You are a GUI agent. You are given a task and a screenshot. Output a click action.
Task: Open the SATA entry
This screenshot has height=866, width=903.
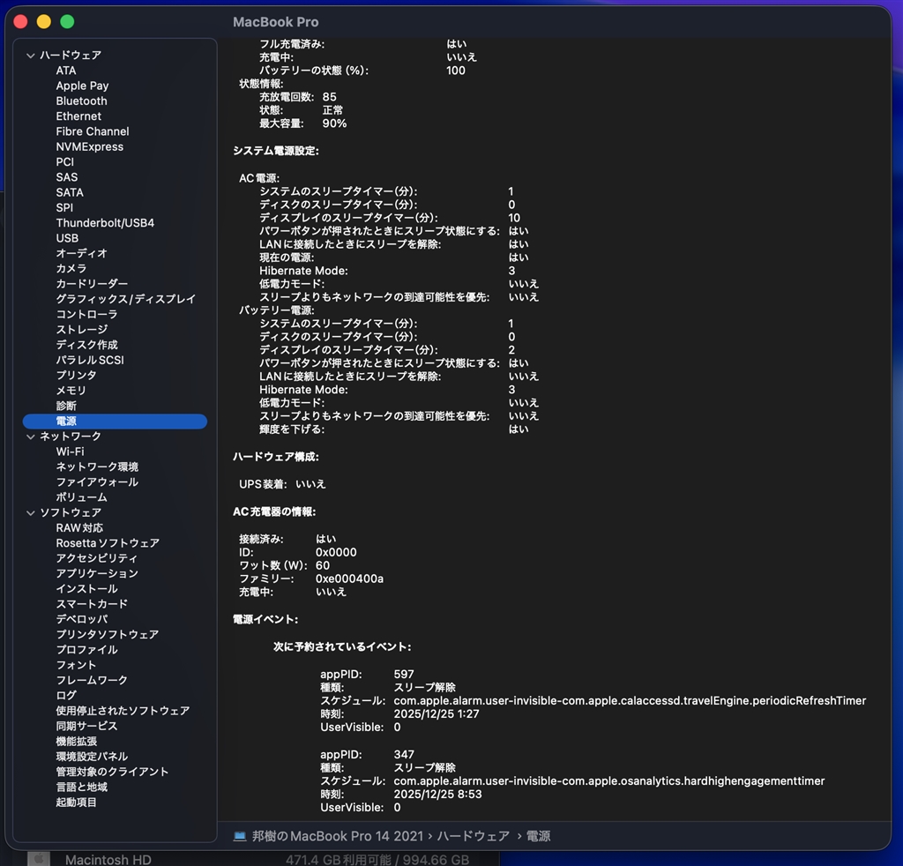[70, 192]
